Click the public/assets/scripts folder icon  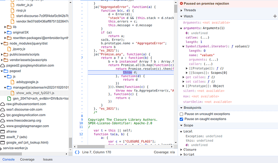[6, 55]
